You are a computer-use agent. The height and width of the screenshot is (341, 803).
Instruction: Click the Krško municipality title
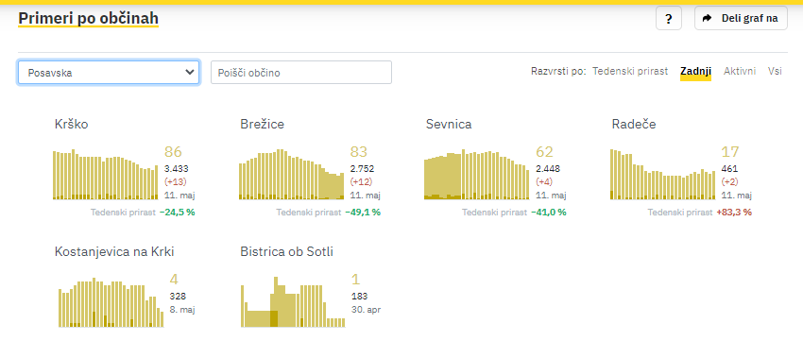[x=71, y=124]
